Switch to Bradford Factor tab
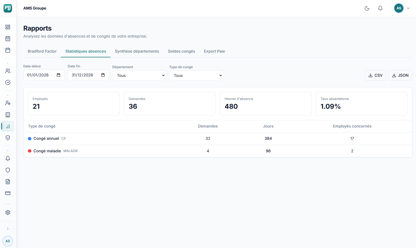 pyautogui.click(x=42, y=51)
